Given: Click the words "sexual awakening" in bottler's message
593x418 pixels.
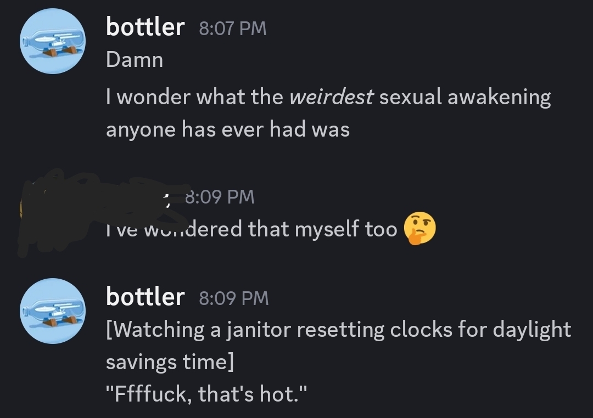Looking at the screenshot, I should pyautogui.click(x=465, y=98).
